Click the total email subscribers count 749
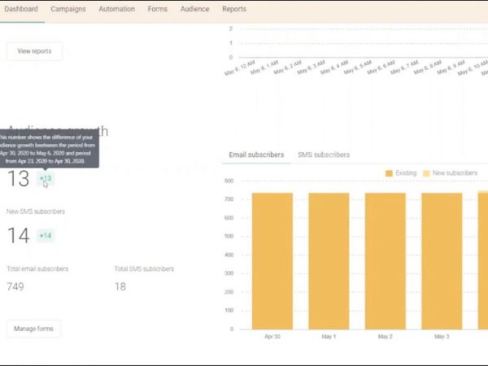Screen dimensions: 488x366 15,286
